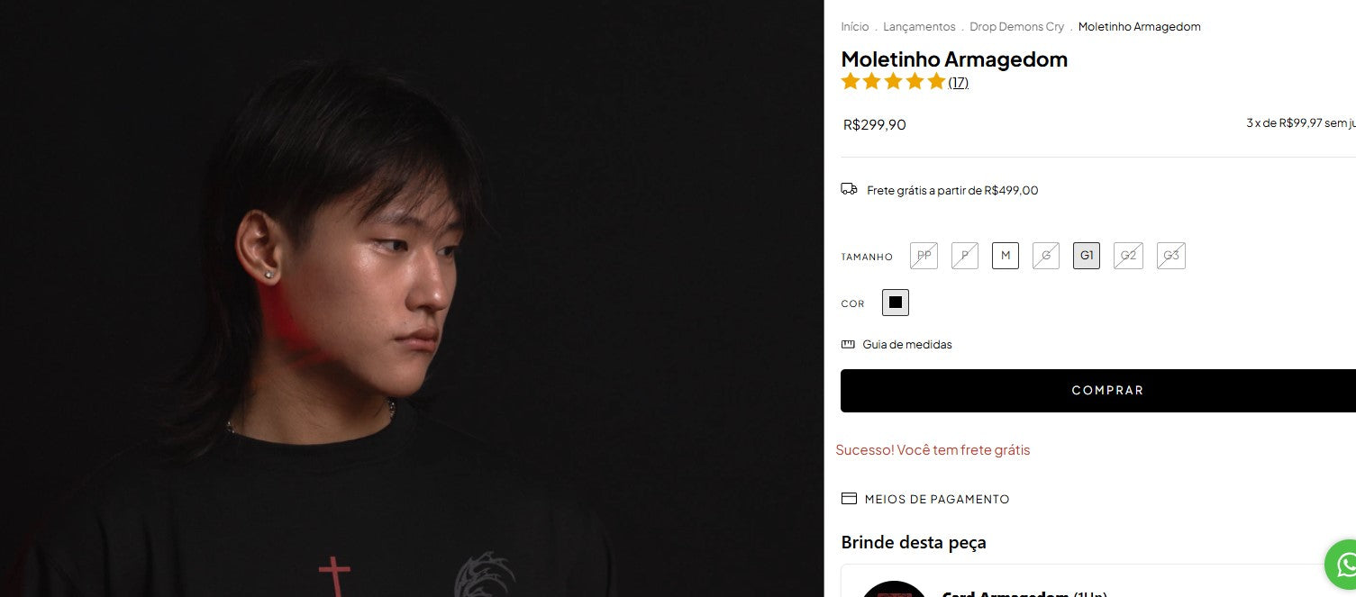Choose size G2 option
Screen dimensions: 1356x597
[x=1128, y=256]
